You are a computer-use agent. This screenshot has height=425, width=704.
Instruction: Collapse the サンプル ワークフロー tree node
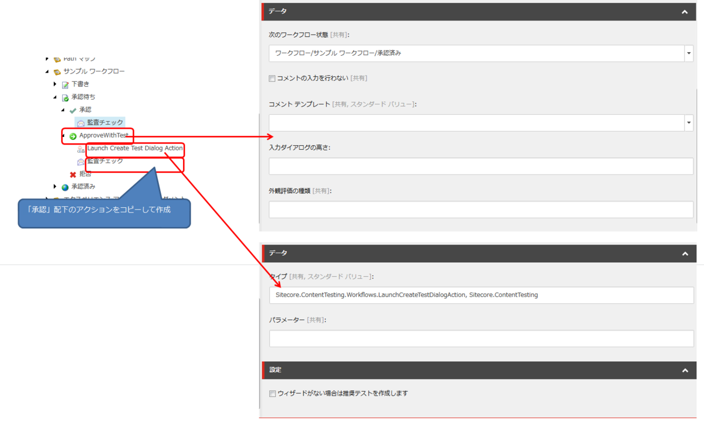point(48,72)
